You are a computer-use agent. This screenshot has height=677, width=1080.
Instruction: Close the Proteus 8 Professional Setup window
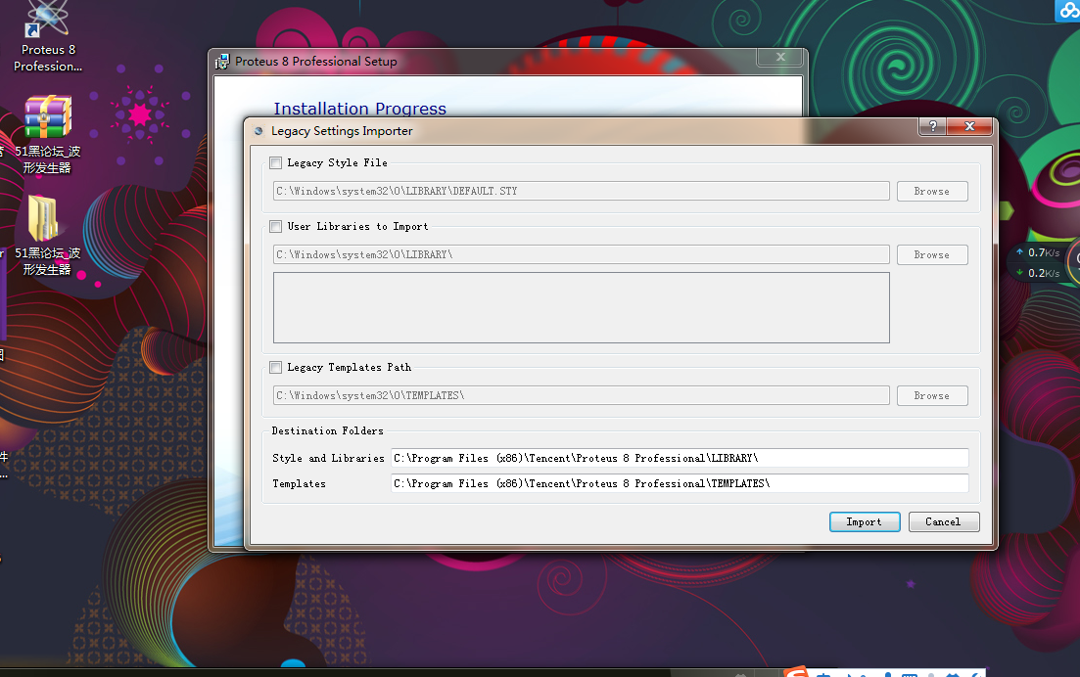tap(780, 57)
